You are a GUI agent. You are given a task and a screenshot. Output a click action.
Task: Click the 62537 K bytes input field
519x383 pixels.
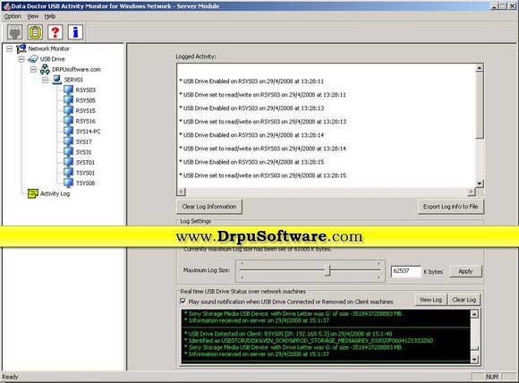(x=406, y=271)
